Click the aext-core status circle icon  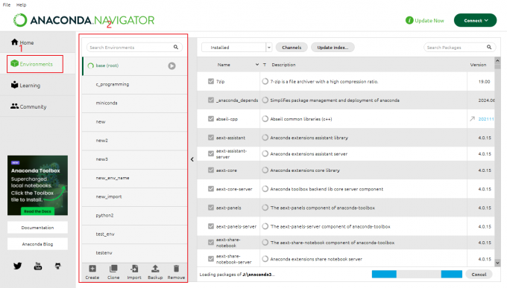[265, 170]
